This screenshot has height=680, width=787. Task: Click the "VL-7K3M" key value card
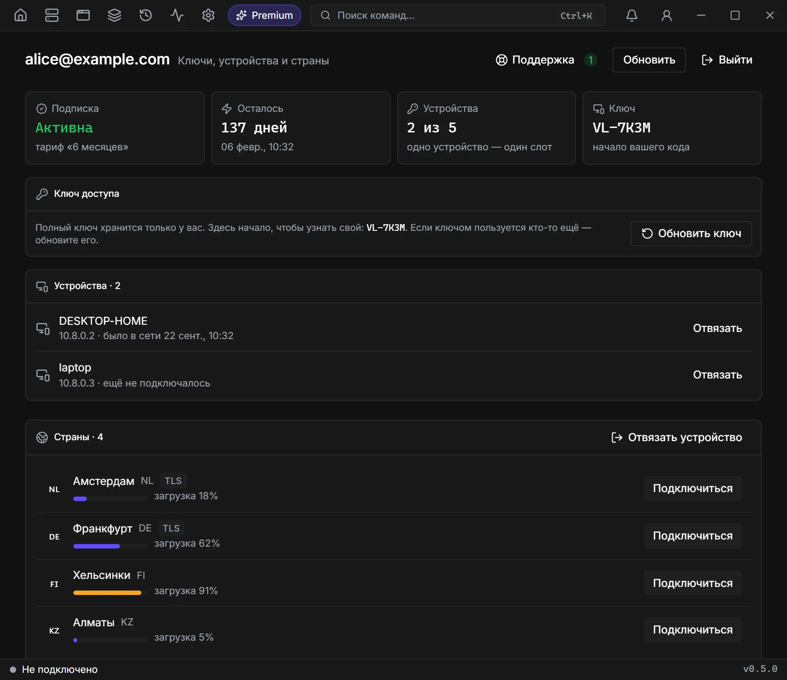click(x=672, y=128)
